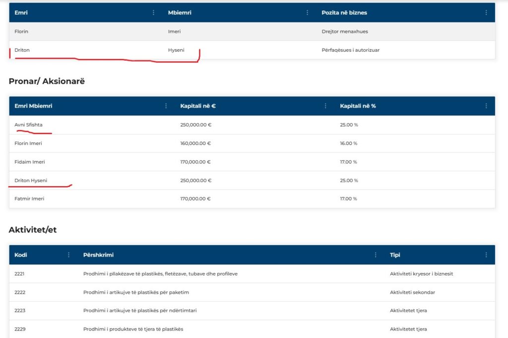Select the Drejtor menaxhues position cell
The image size is (508, 338).
click(x=345, y=31)
